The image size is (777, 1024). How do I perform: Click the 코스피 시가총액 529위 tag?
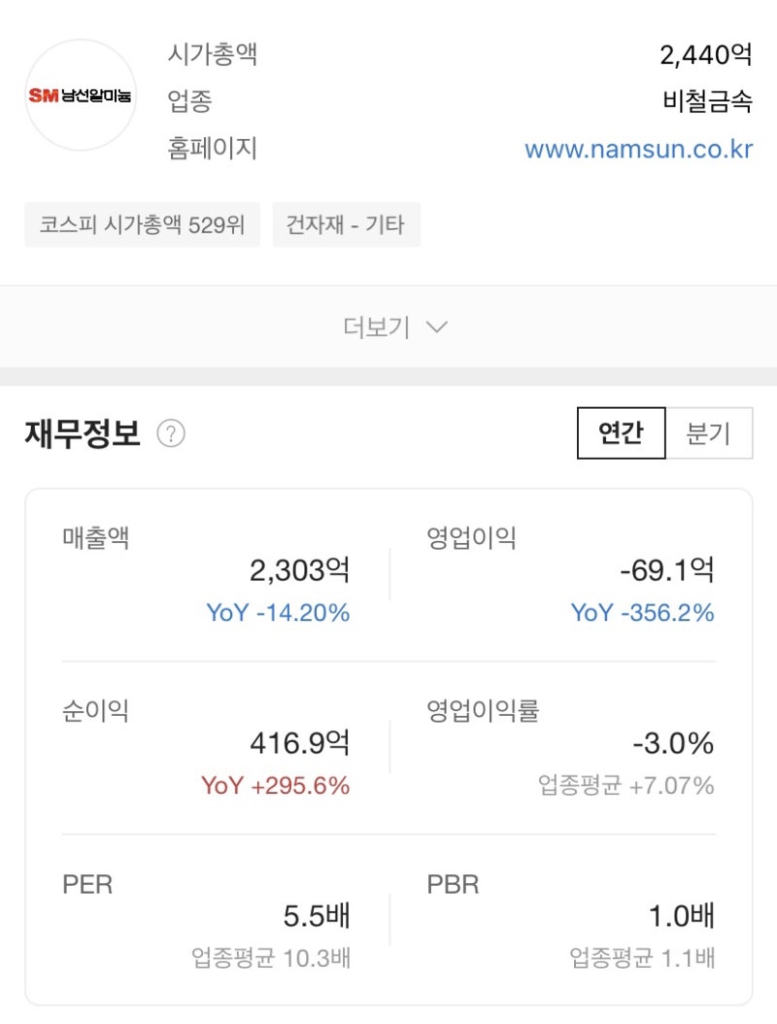142,224
